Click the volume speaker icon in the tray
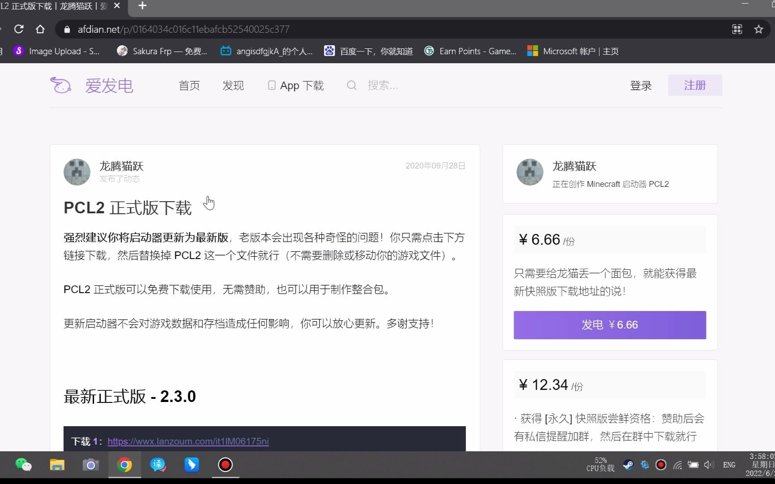The width and height of the screenshot is (775, 484). click(709, 465)
